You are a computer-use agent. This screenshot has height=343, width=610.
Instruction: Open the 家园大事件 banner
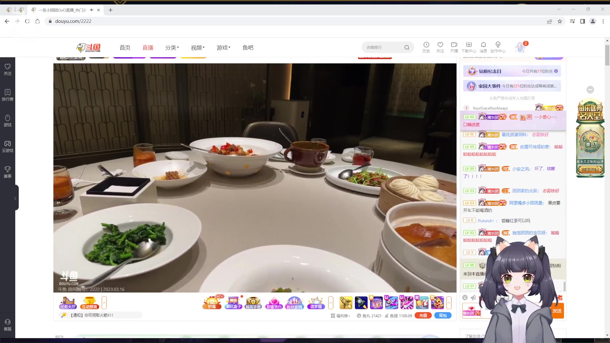pos(512,86)
